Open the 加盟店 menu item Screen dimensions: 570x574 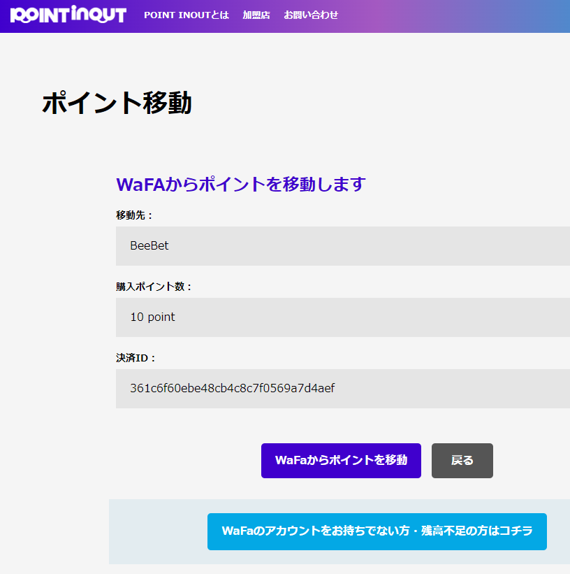[256, 15]
